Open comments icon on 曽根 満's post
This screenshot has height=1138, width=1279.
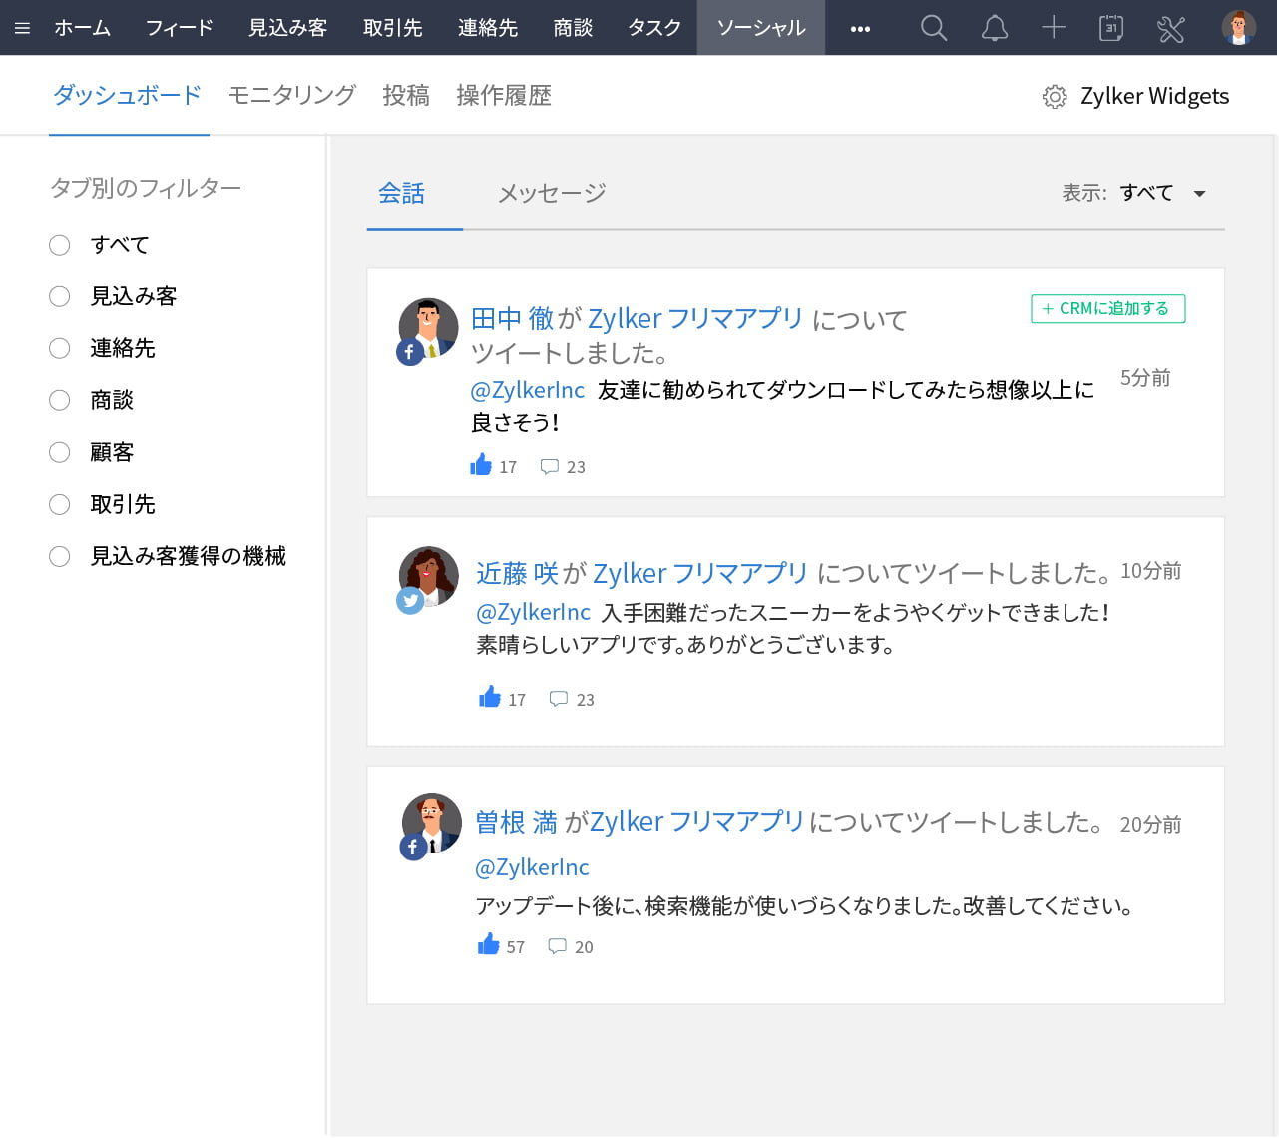pyautogui.click(x=557, y=946)
